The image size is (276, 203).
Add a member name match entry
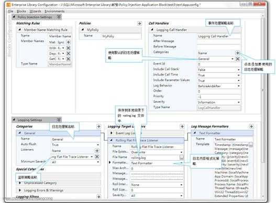click(69, 42)
